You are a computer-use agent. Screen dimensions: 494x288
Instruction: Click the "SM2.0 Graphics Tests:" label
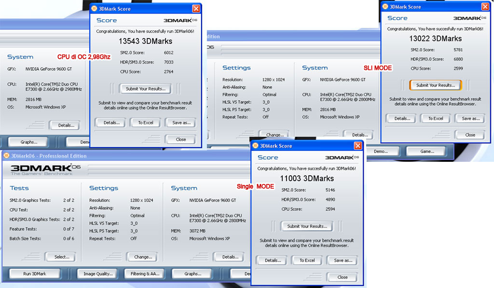pyautogui.click(x=30, y=200)
